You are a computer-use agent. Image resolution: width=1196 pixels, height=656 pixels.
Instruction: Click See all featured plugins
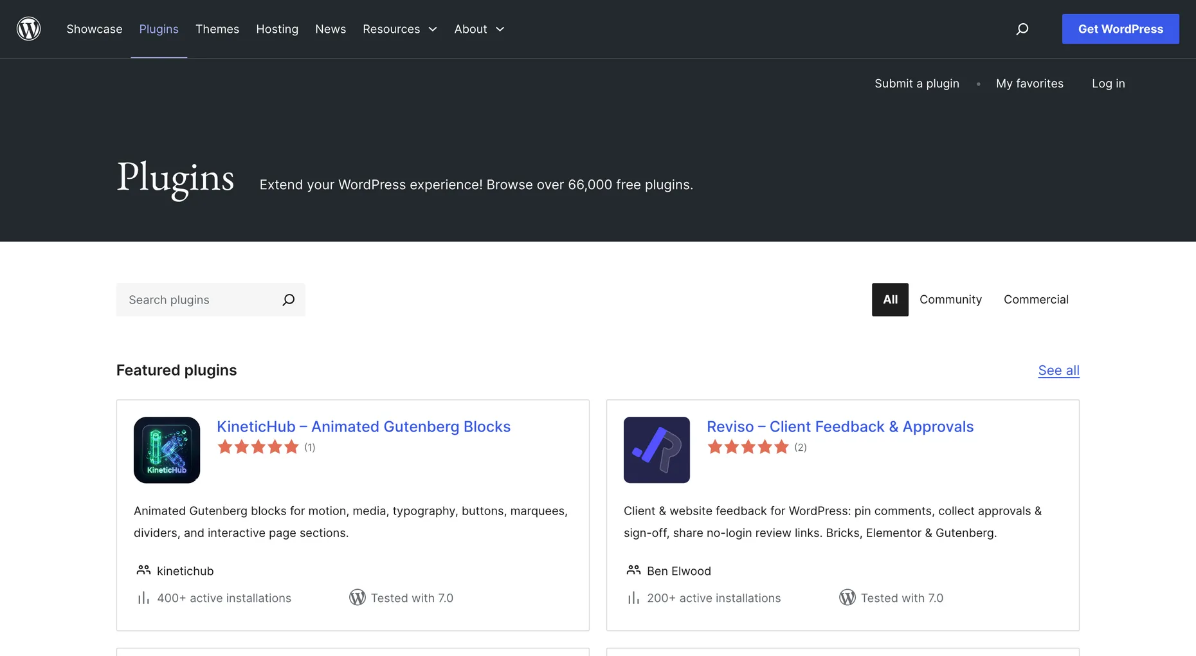pos(1058,370)
